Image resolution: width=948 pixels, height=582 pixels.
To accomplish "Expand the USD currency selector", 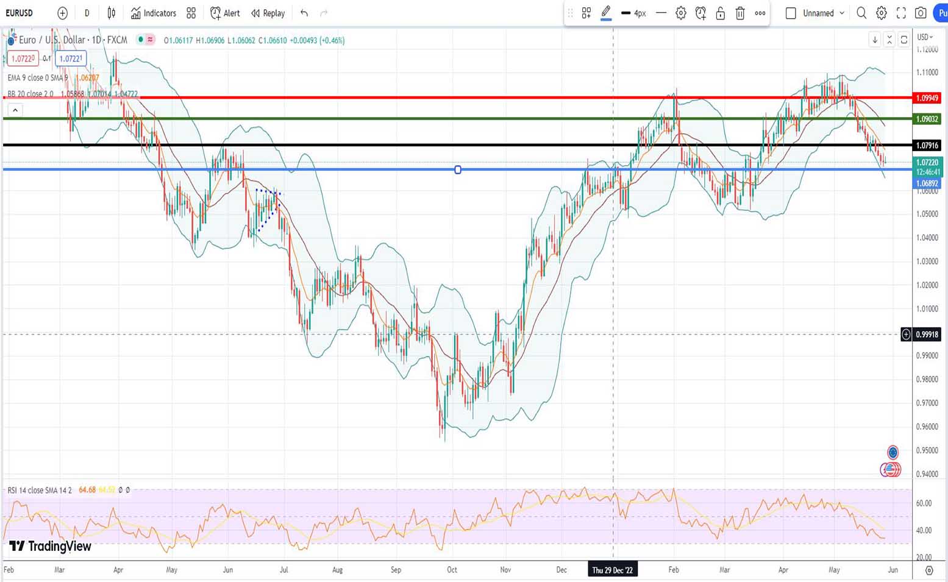I will [x=925, y=37].
